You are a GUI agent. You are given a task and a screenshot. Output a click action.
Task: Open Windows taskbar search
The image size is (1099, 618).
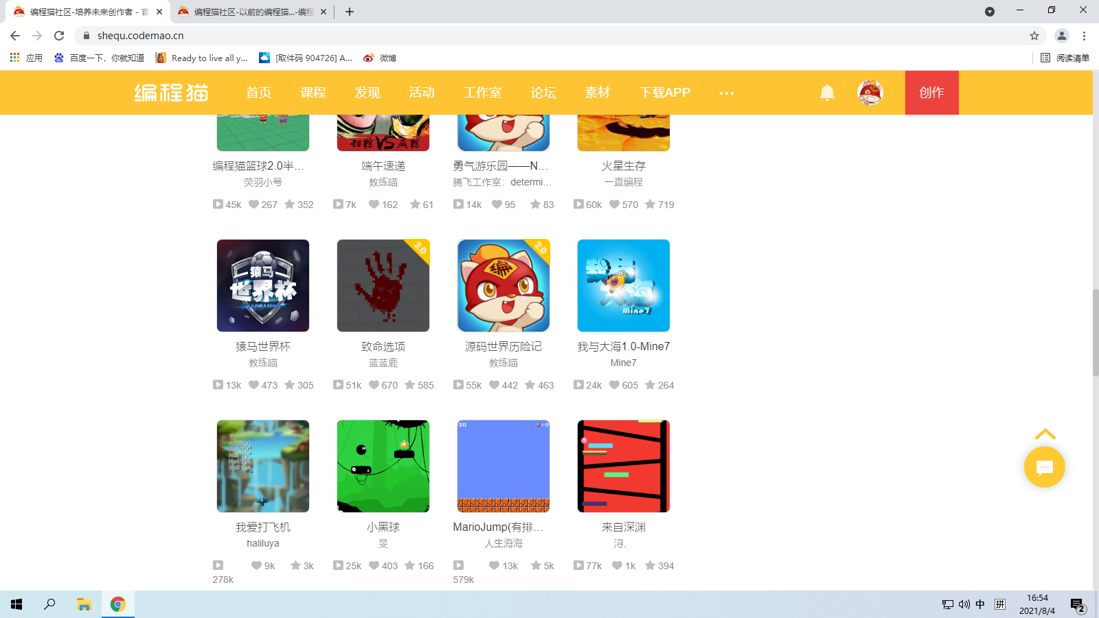click(x=49, y=604)
